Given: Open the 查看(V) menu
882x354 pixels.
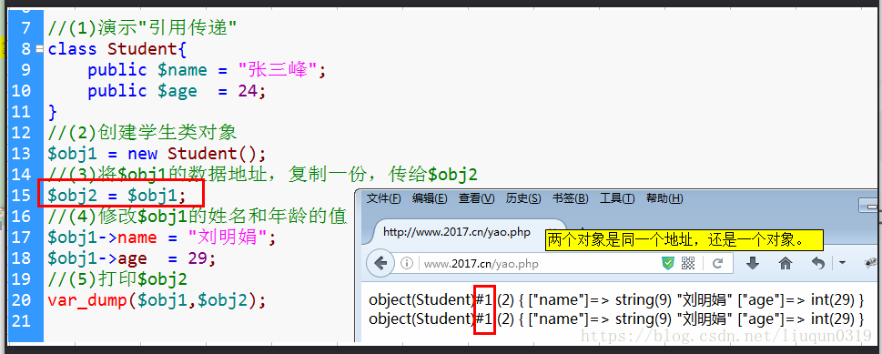Looking at the screenshot, I should [x=476, y=198].
